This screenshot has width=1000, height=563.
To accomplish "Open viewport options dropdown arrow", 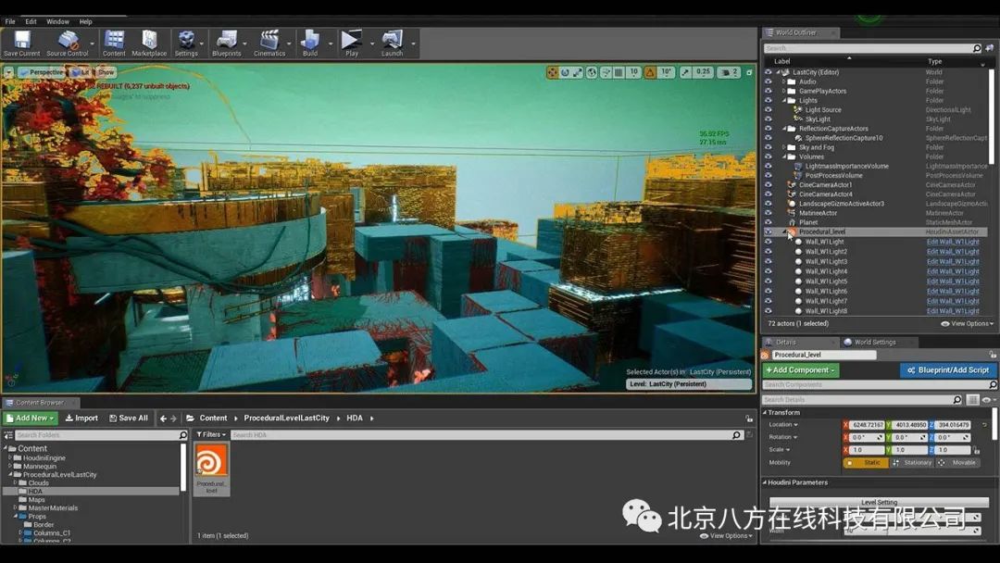I will click(9, 72).
